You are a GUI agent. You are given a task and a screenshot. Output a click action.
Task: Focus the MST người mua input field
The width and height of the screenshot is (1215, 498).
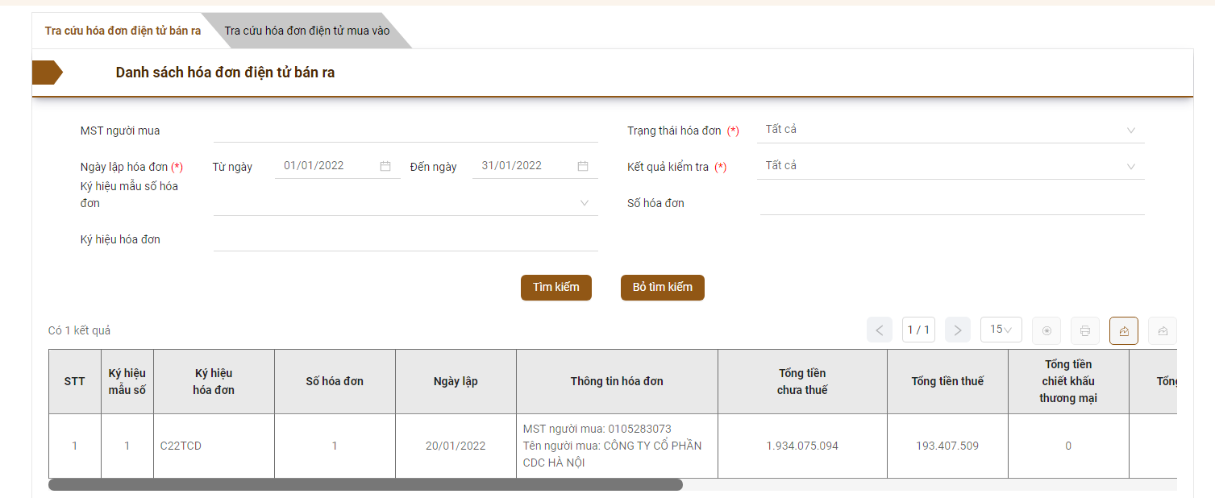tap(406, 131)
